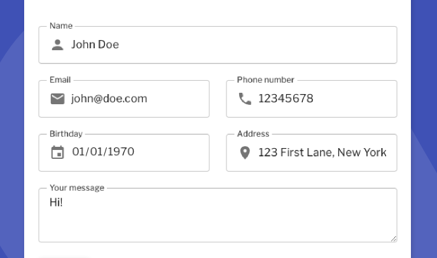
Task: Click the 'Email' field label
Action: pyautogui.click(x=60, y=80)
